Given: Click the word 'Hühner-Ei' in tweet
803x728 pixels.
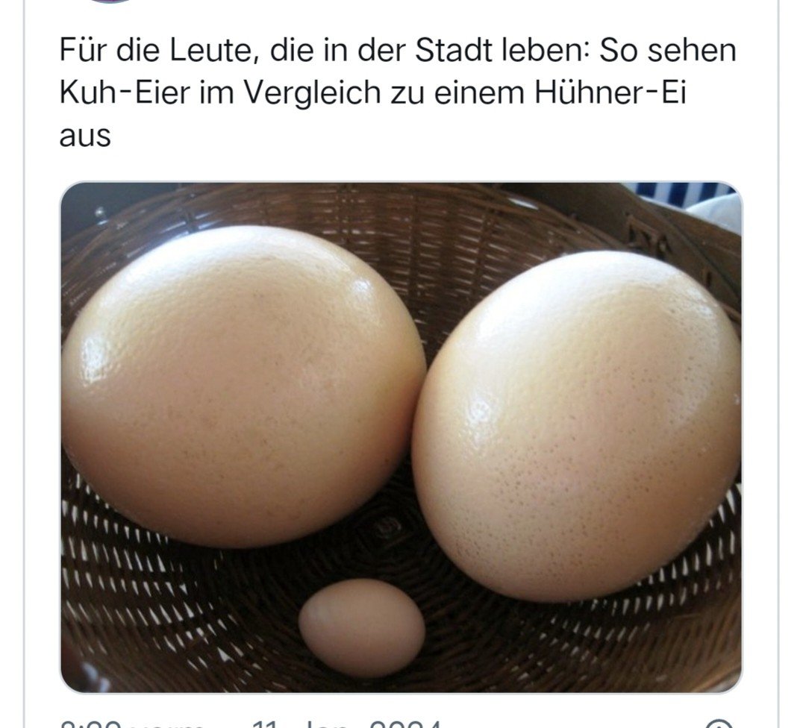Looking at the screenshot, I should pos(610,92).
